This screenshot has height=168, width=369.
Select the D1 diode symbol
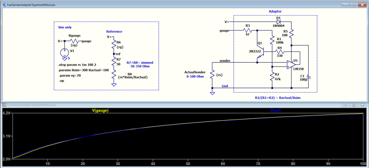coord(279,22)
